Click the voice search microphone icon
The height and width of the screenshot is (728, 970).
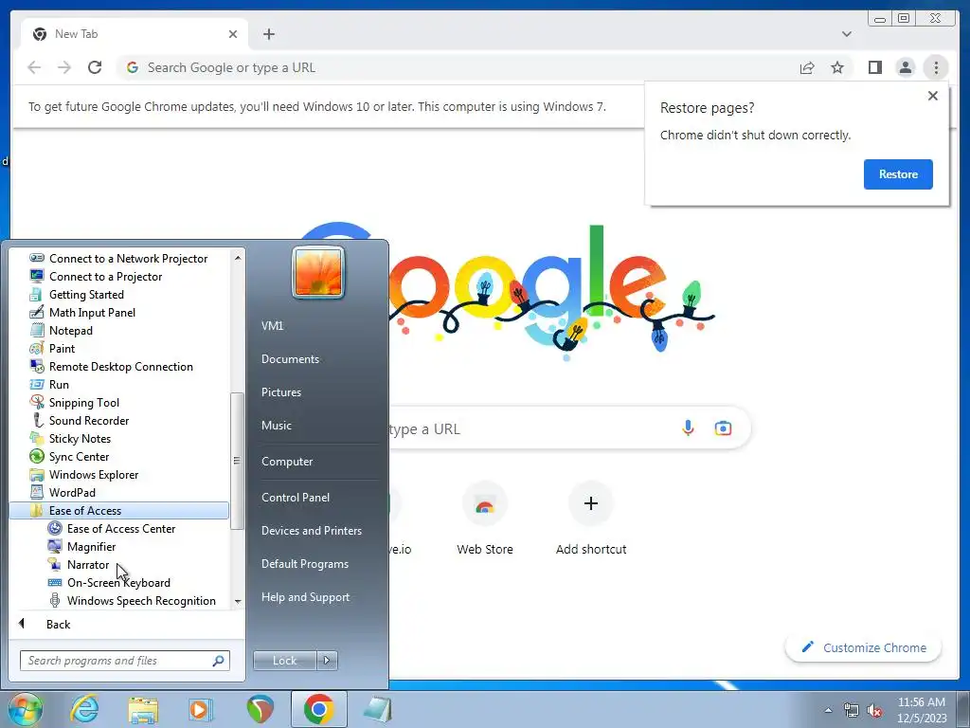688,428
